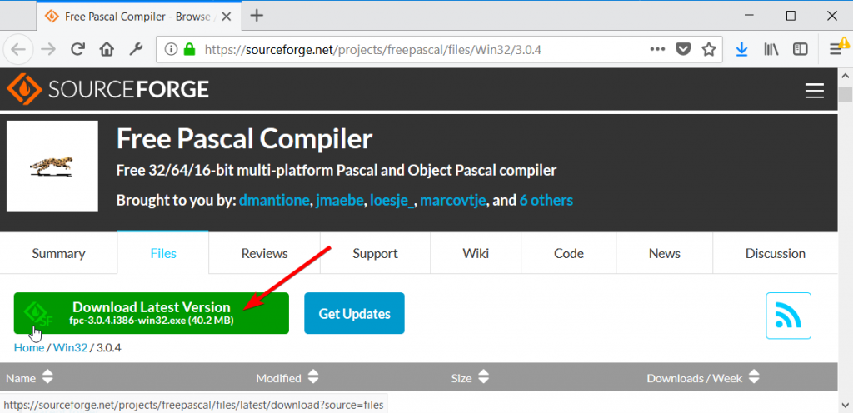
Task: Go to Win32 folder in breadcrumb
Action: 70,348
